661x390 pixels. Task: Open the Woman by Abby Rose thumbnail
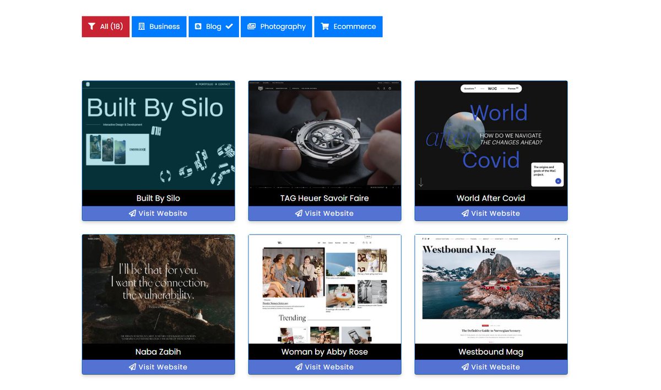tap(325, 289)
